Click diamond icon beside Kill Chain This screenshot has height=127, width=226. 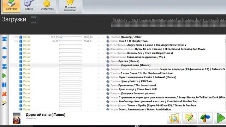point(108,81)
